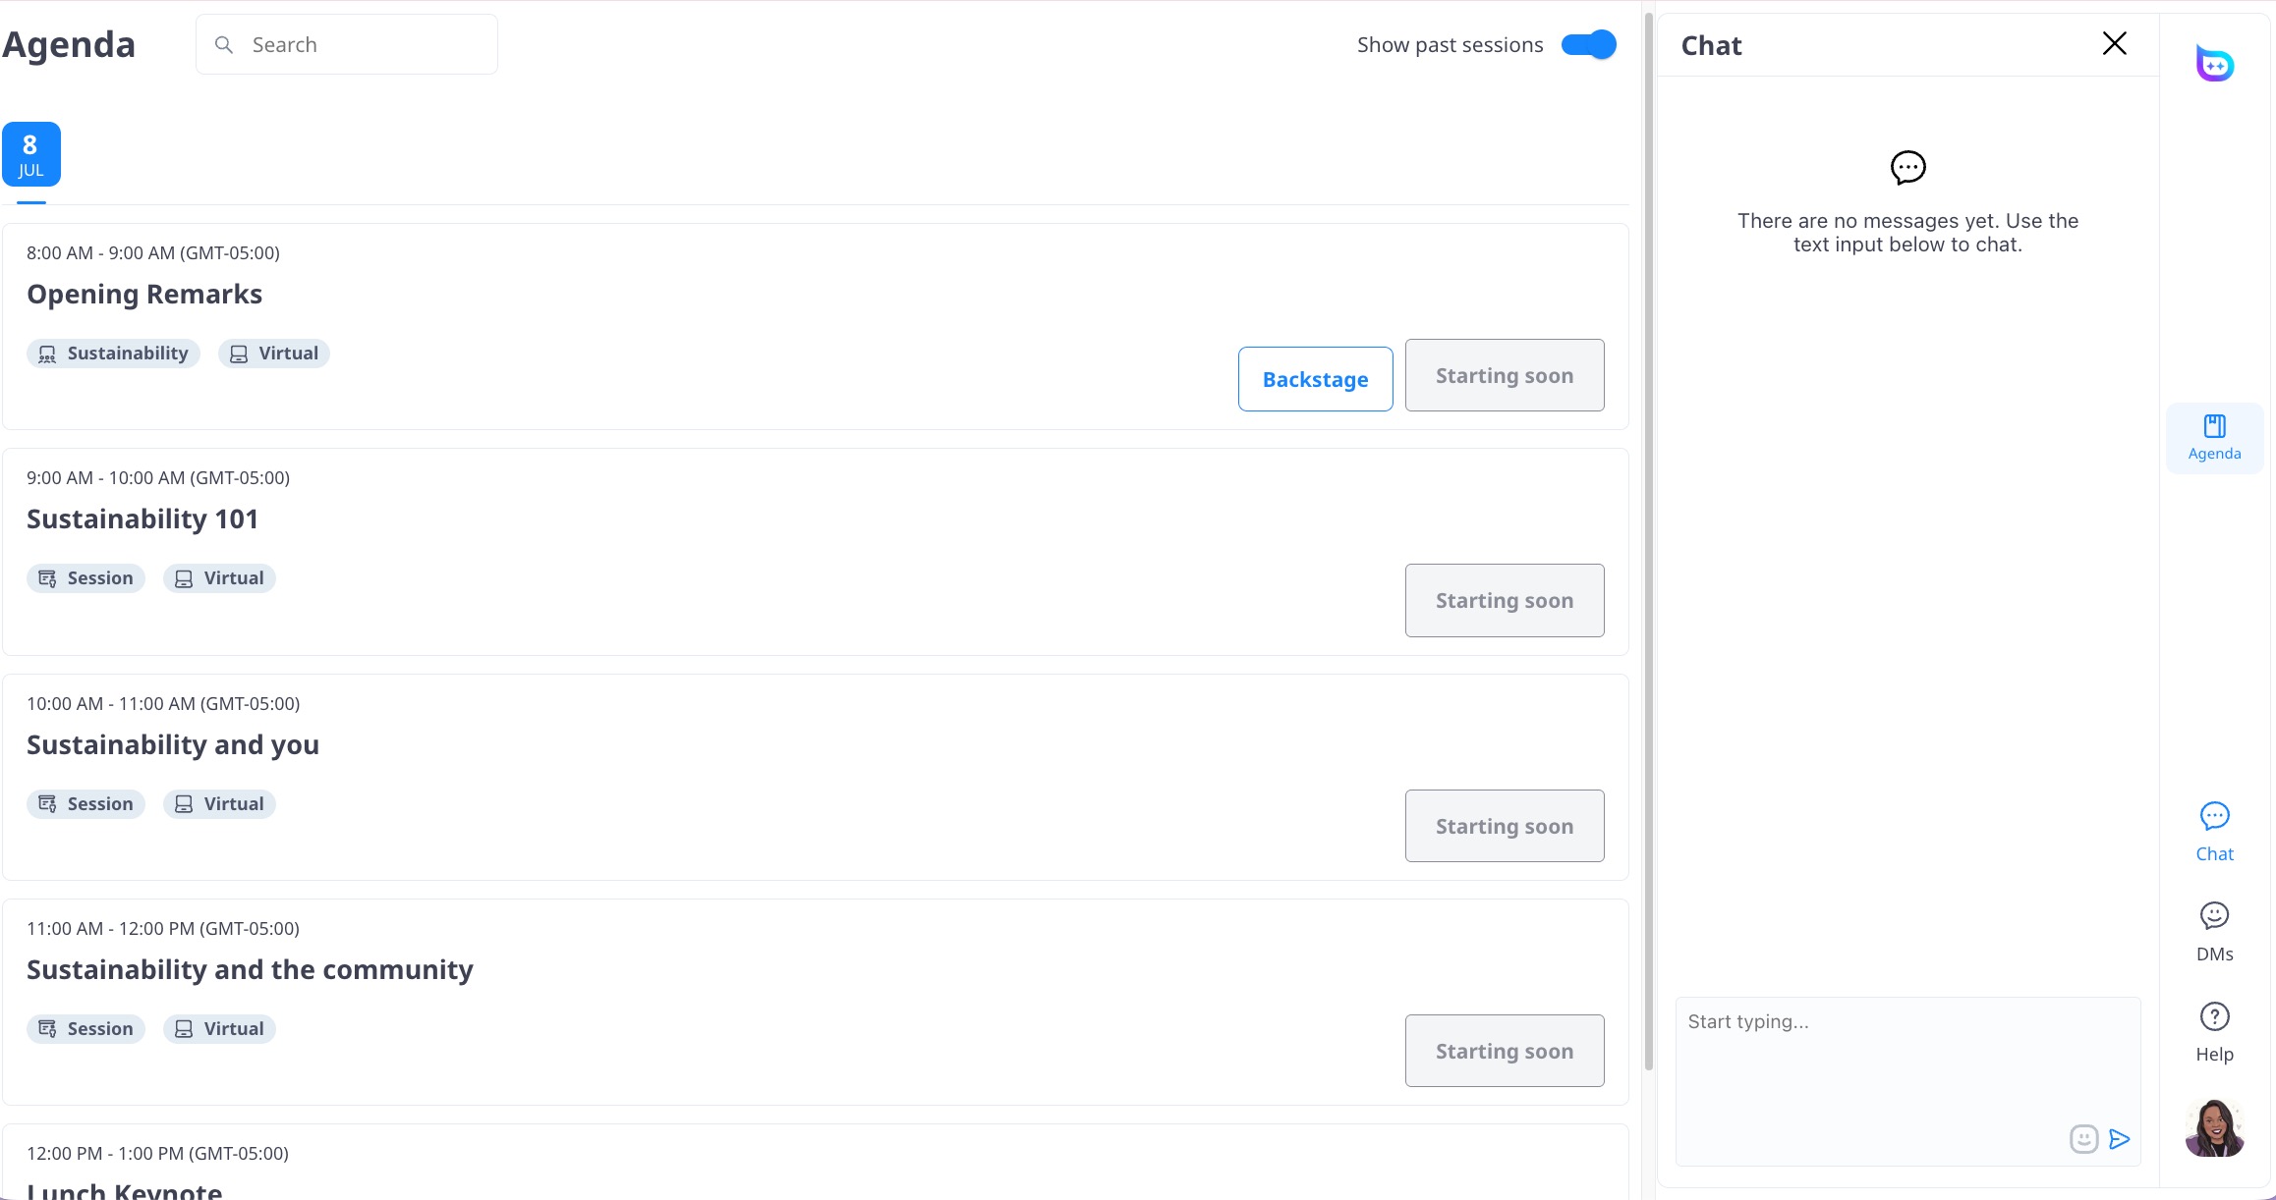Click the Session tag on Sustainability 101
This screenshot has height=1200, width=2276.
point(85,578)
